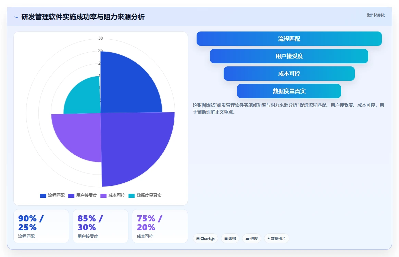The width and height of the screenshot is (399, 257).
Task: Click the lightning icon beside the title
Action: click(x=16, y=17)
